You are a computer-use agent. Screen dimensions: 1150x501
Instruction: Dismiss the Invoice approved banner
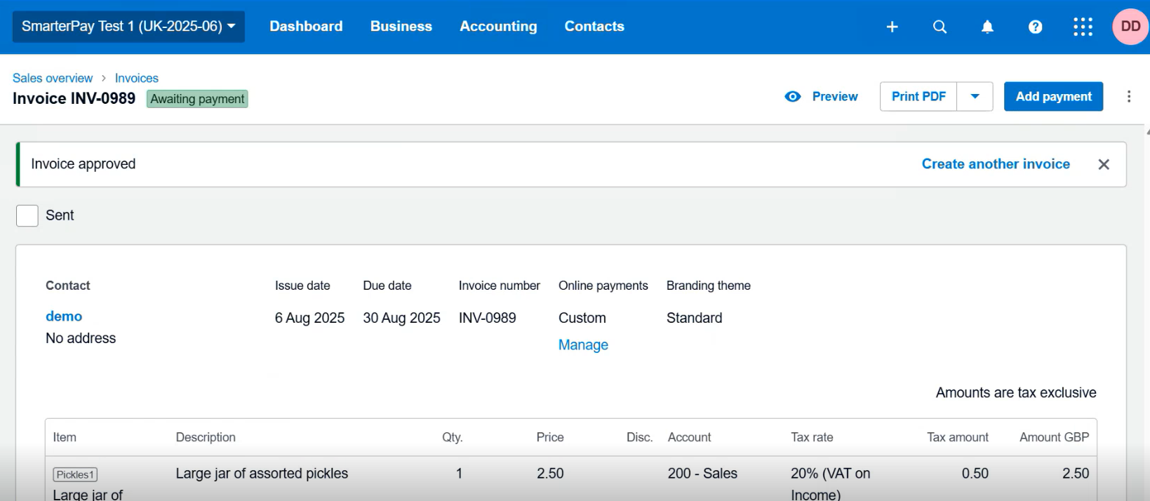pos(1104,164)
